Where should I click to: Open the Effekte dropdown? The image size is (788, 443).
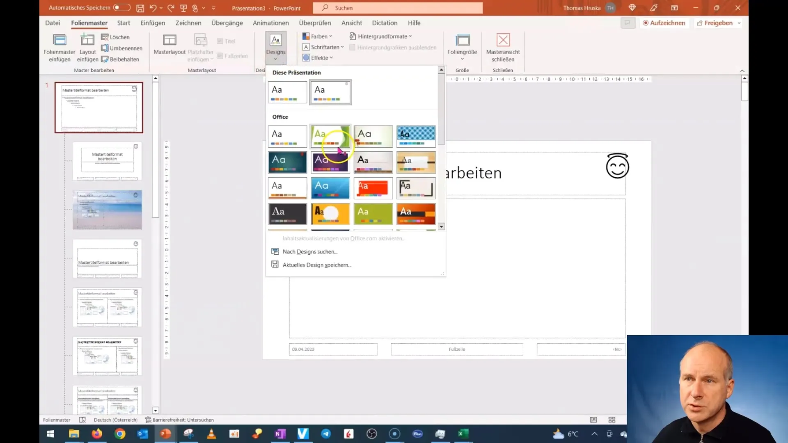(x=318, y=58)
